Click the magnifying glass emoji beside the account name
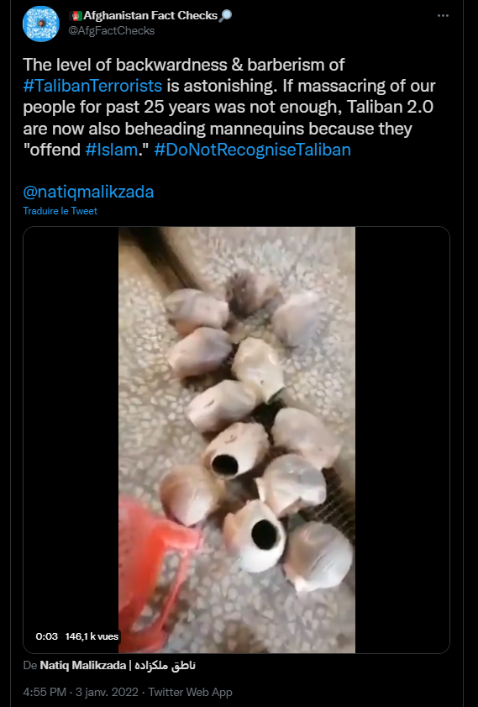The image size is (478, 707). [x=225, y=16]
